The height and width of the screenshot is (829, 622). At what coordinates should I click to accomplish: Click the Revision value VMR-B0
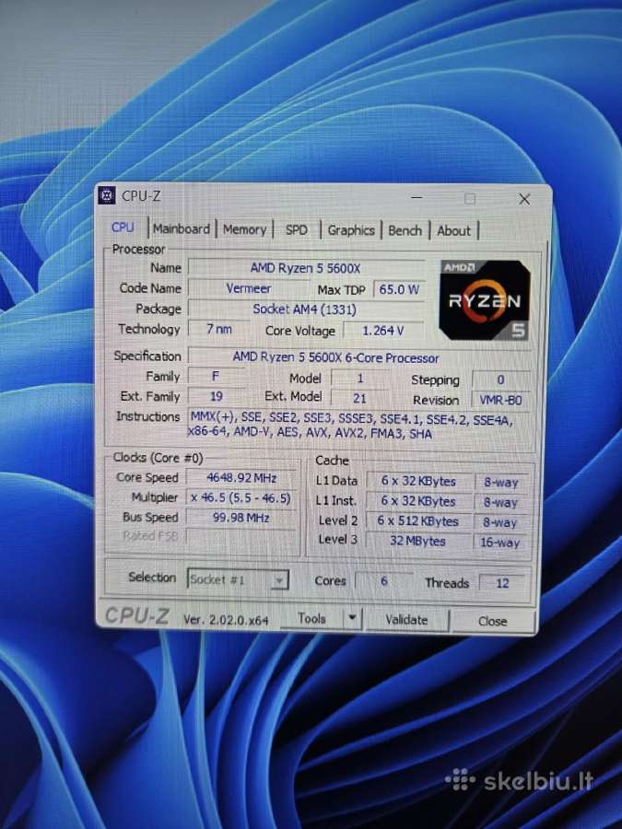point(500,400)
